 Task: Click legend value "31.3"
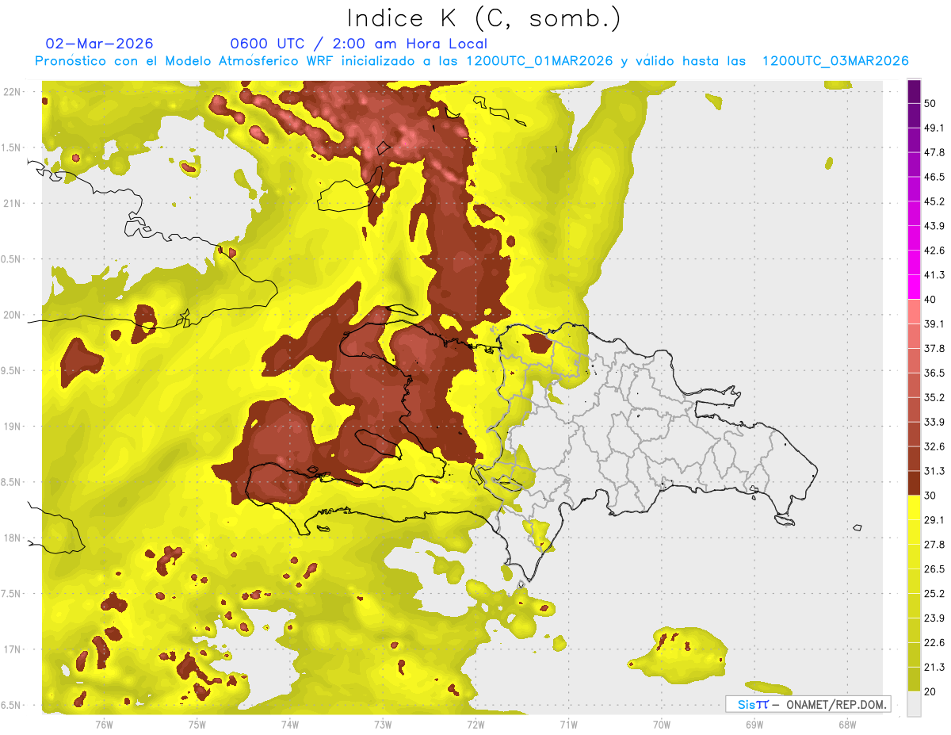[934, 471]
